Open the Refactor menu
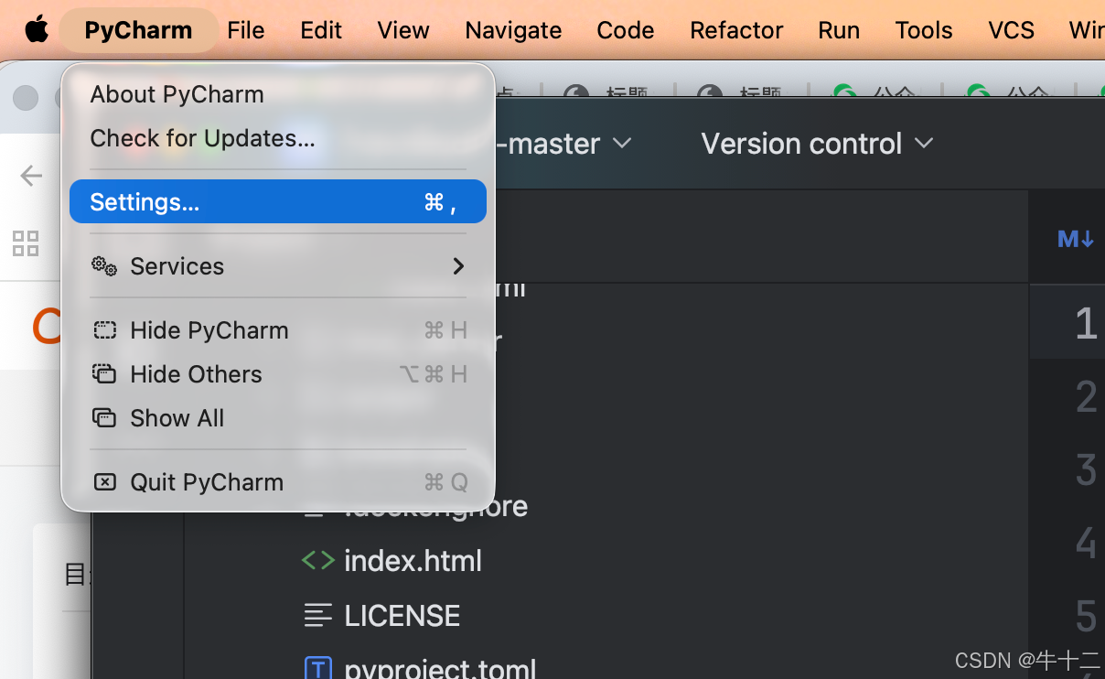 [x=736, y=30]
